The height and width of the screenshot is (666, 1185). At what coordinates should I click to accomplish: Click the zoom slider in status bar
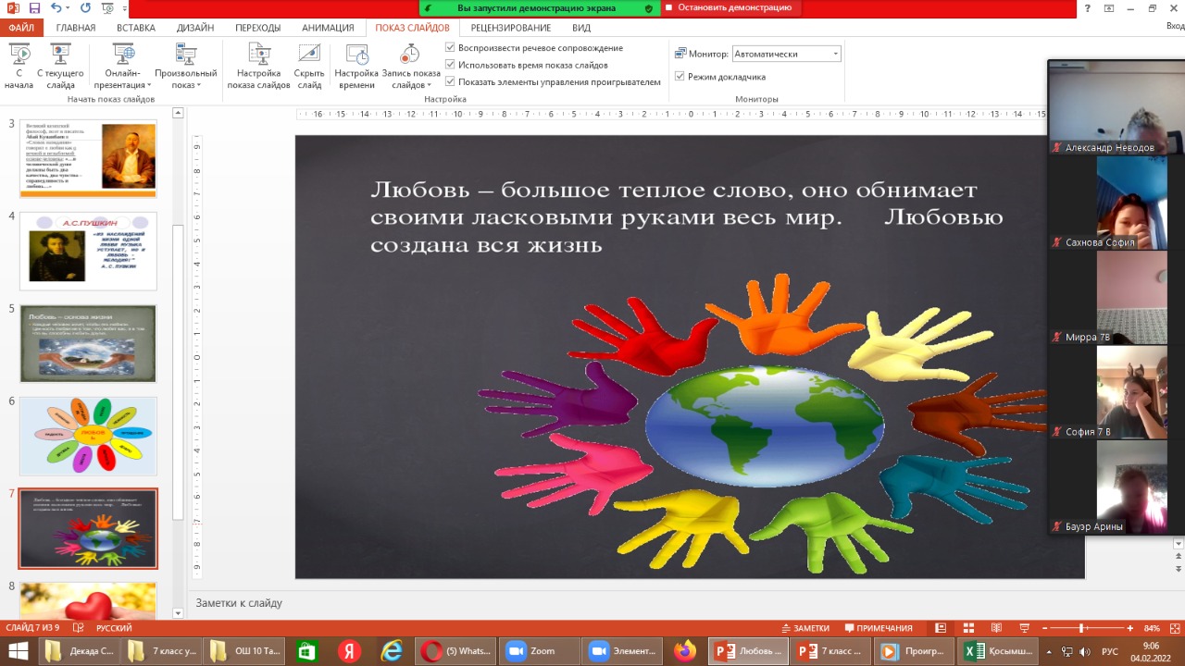click(x=1083, y=628)
